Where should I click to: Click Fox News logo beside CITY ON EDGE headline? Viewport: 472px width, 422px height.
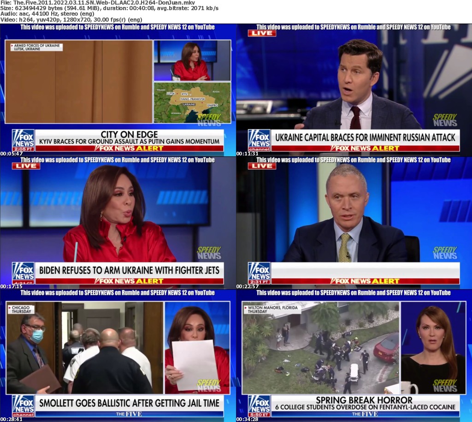(x=23, y=140)
